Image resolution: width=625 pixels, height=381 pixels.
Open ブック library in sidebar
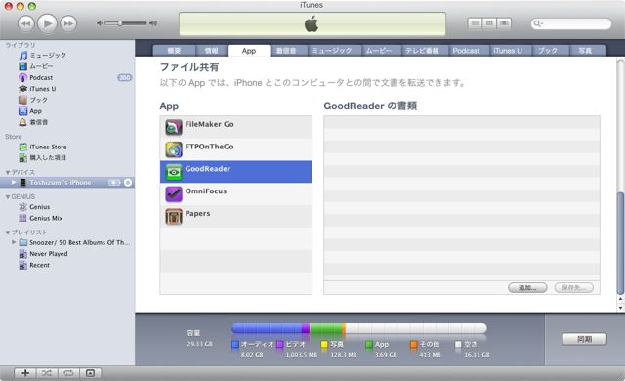click(39, 100)
